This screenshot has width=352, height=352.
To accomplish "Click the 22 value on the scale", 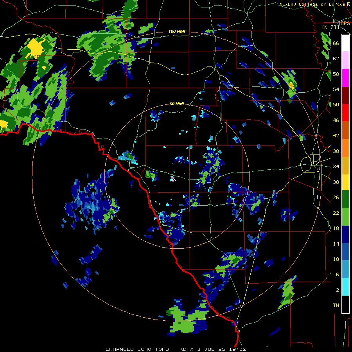I will pyautogui.click(x=336, y=213).
